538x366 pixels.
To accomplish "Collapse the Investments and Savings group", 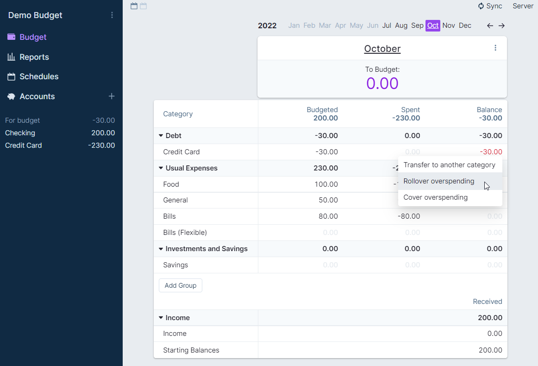I will [161, 249].
